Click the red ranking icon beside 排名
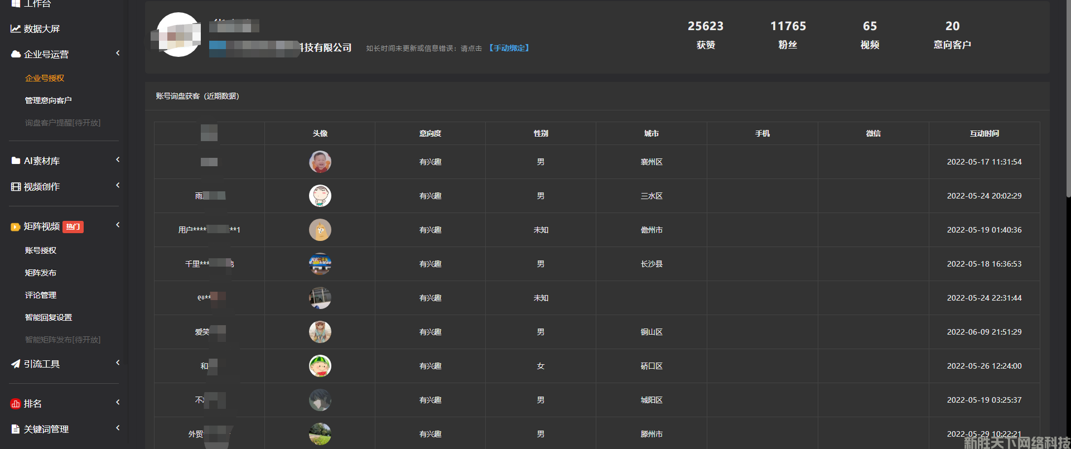 [16, 404]
